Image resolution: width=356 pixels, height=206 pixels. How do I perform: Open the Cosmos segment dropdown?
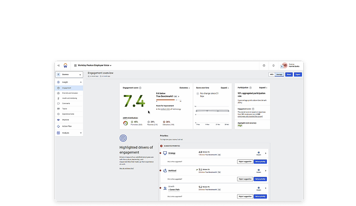tap(69, 75)
